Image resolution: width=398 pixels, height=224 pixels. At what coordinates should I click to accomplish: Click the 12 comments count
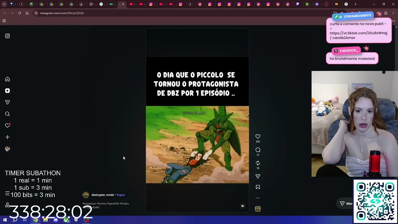click(x=258, y=155)
